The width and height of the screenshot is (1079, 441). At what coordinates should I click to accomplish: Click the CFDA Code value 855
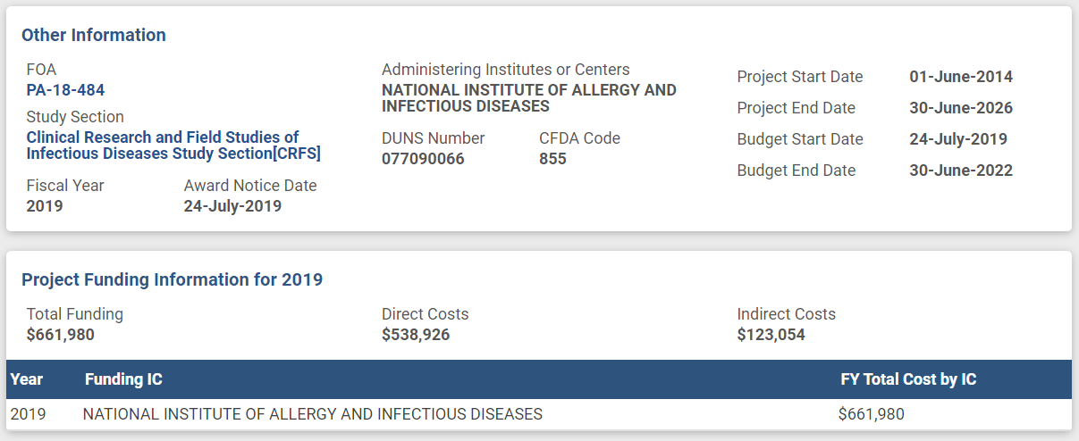point(552,159)
